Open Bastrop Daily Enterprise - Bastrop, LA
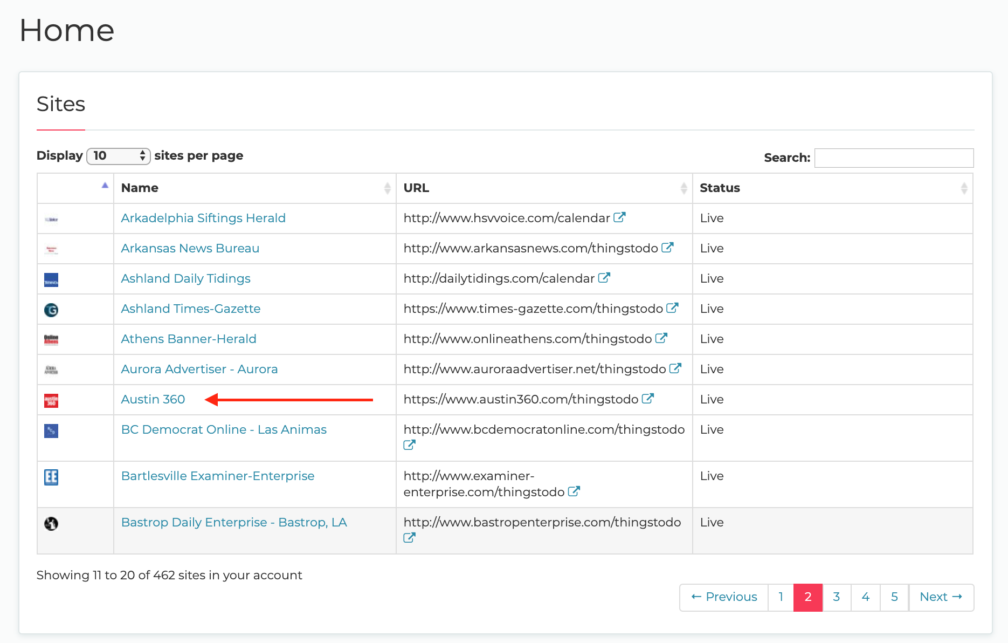The image size is (1008, 643). point(234,522)
